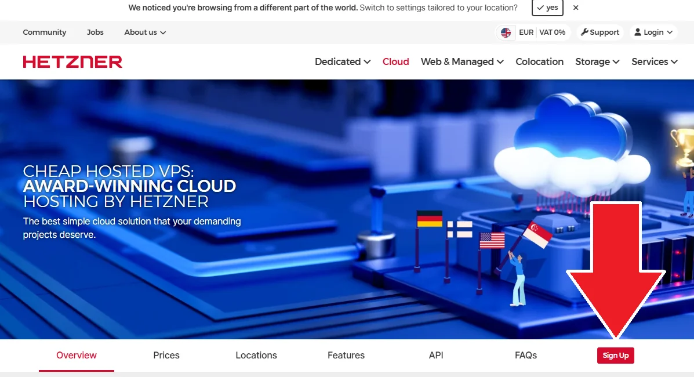
Task: Select the Cloud menu item
Action: tap(395, 61)
